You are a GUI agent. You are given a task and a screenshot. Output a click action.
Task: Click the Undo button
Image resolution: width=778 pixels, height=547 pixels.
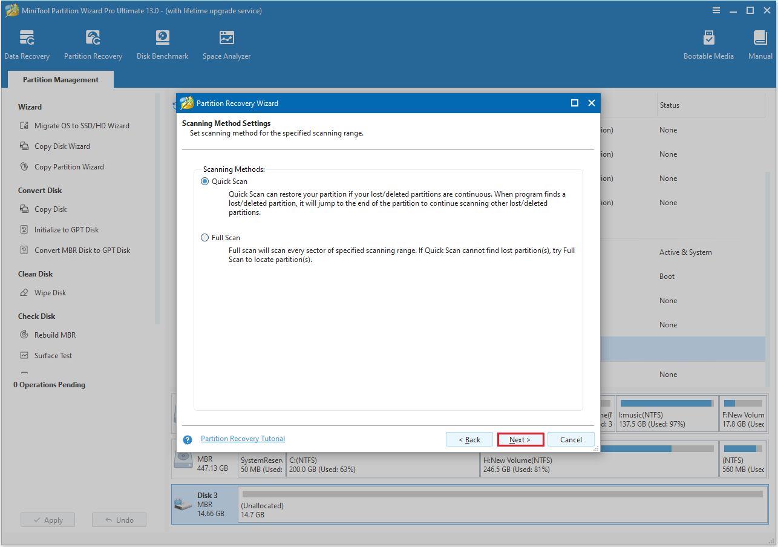[119, 520]
